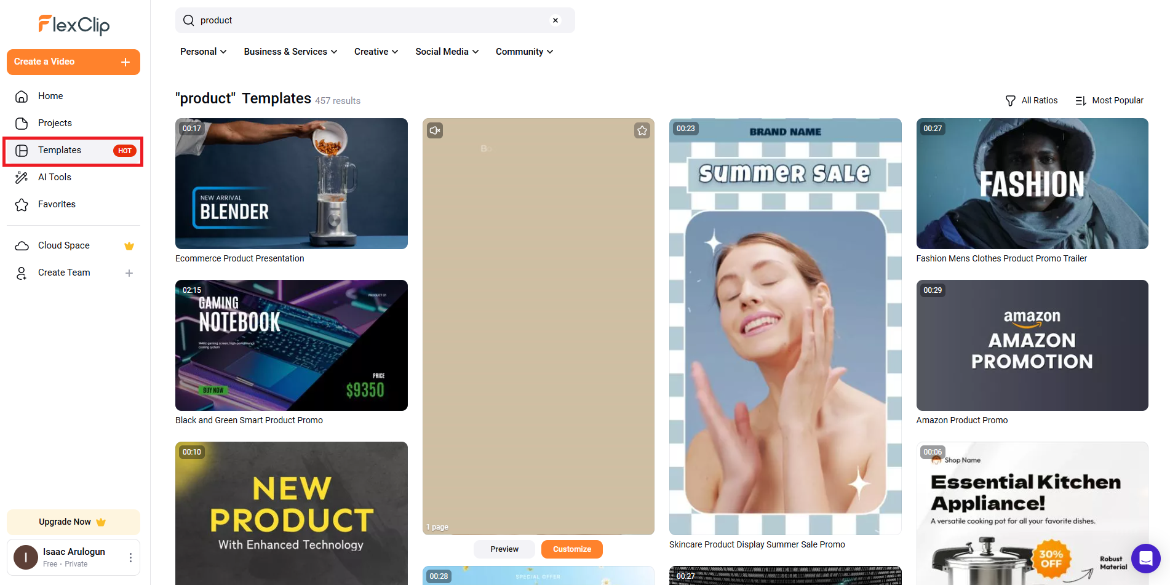Expand the Social Media dropdown
Image resolution: width=1170 pixels, height=585 pixels.
point(447,52)
